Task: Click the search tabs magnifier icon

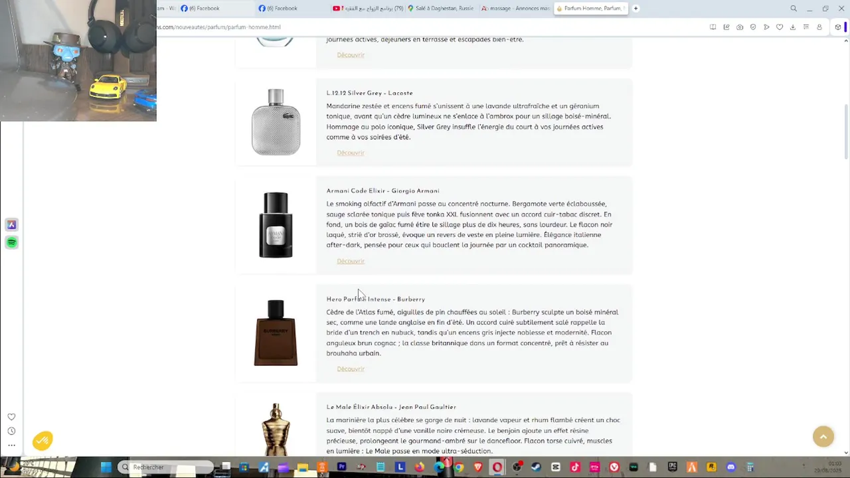Action: [x=794, y=9]
